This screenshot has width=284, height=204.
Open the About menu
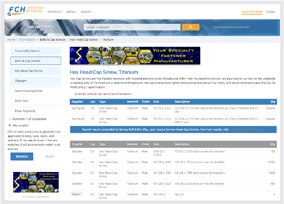tap(87, 12)
